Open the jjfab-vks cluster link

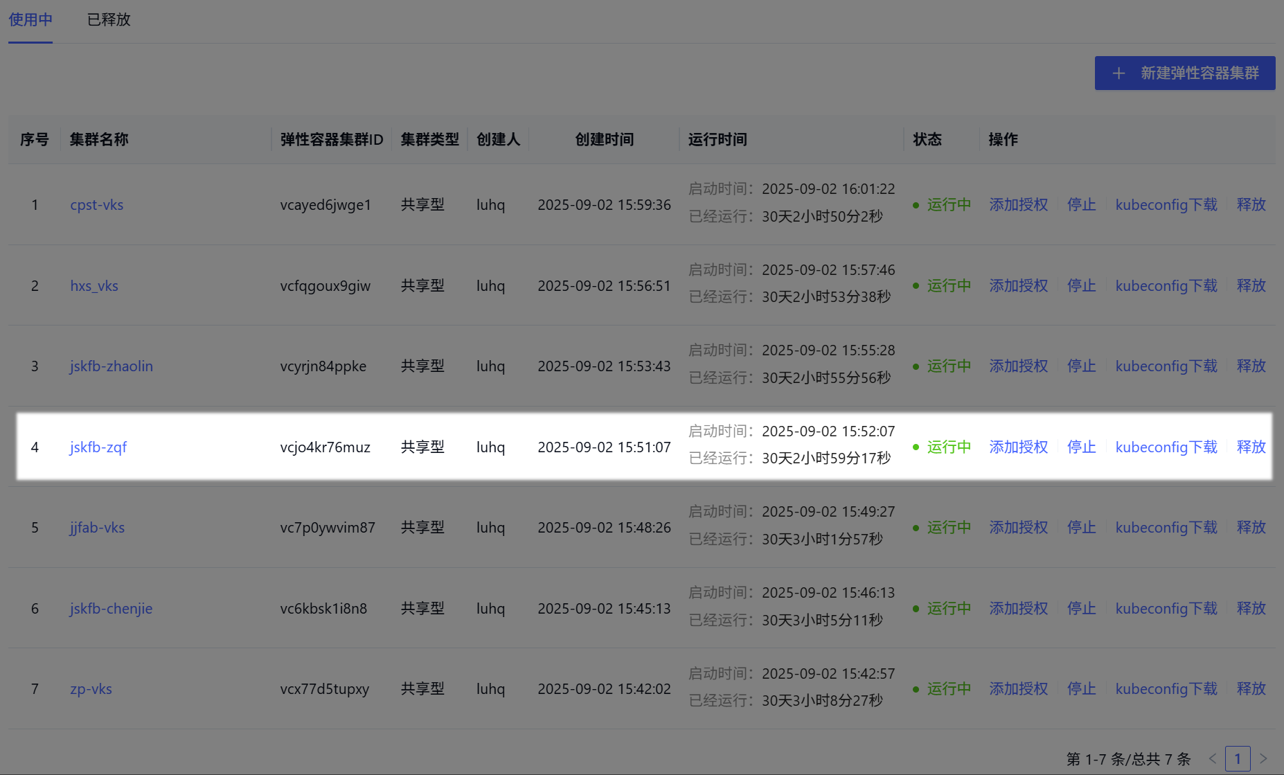[x=97, y=528]
